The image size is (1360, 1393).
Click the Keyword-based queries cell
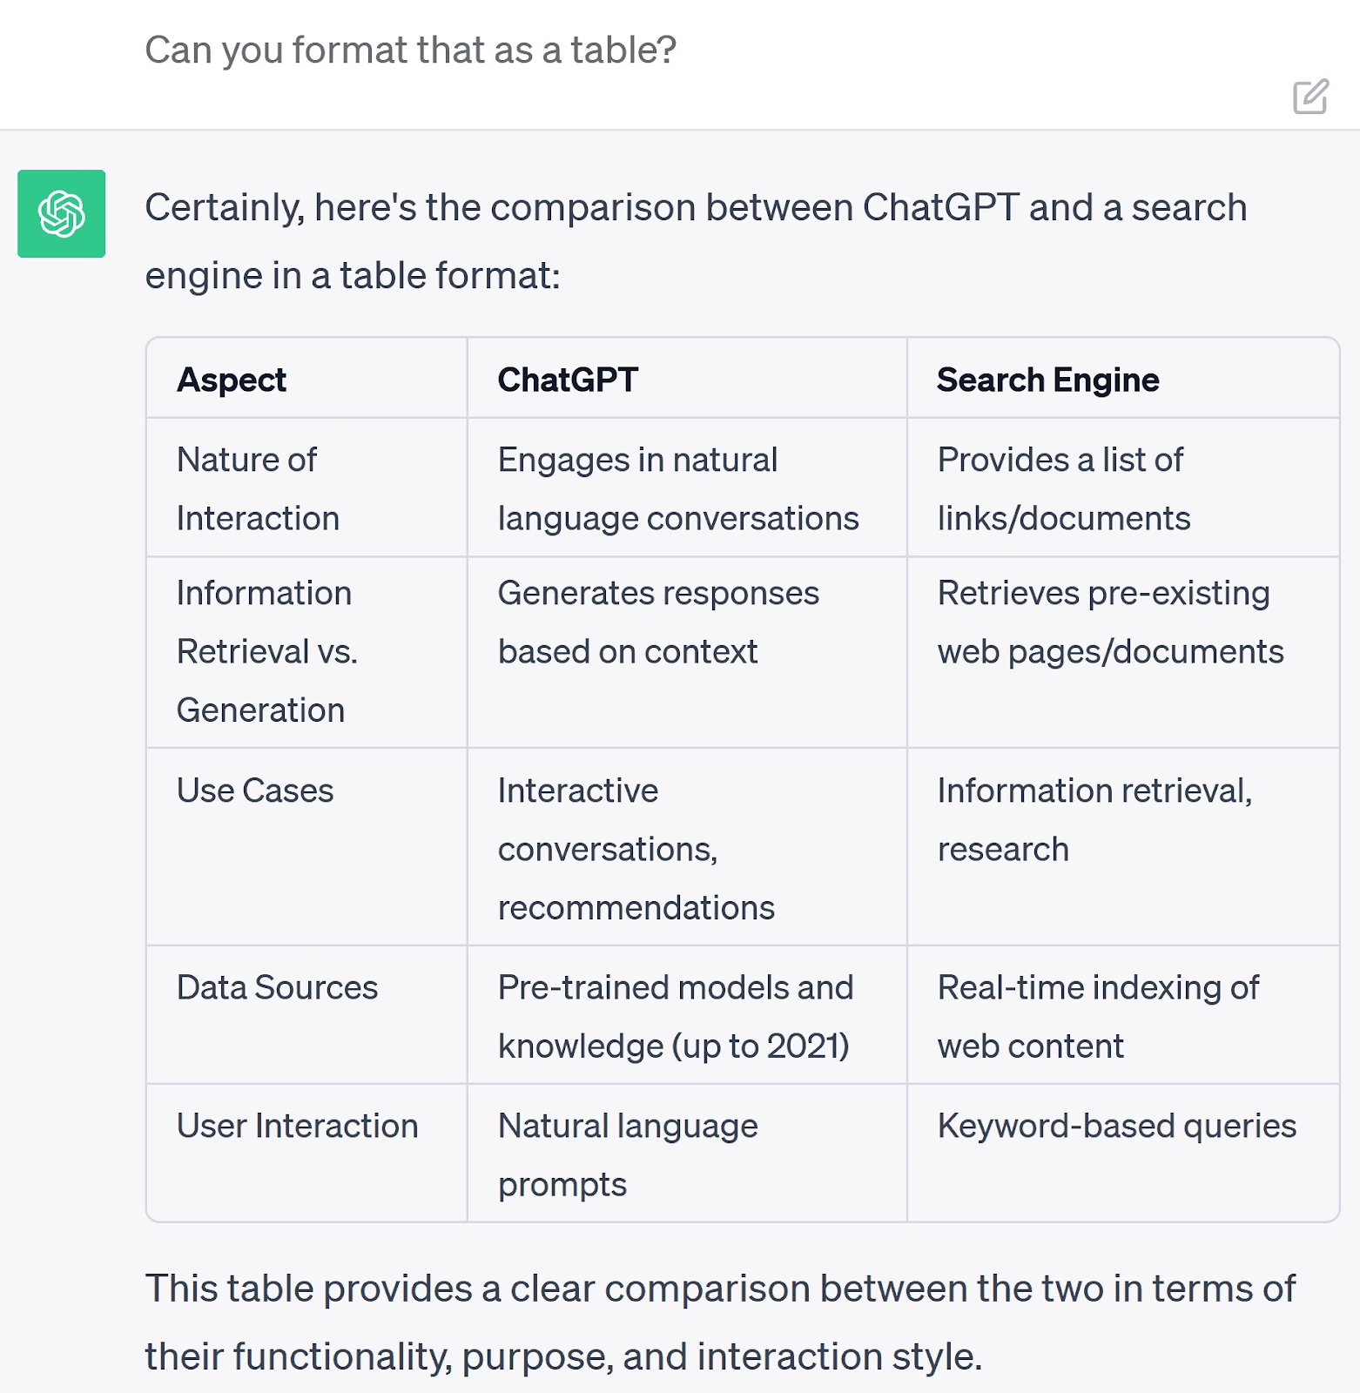[1116, 1126]
